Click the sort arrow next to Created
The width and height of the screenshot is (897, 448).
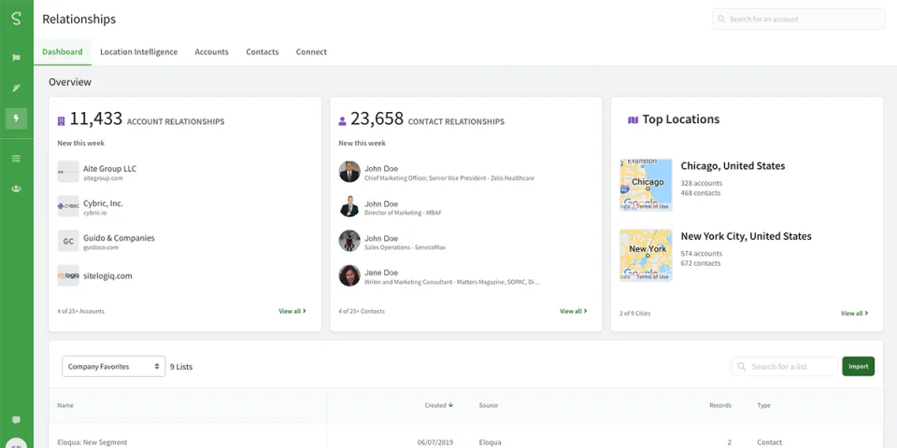[450, 405]
